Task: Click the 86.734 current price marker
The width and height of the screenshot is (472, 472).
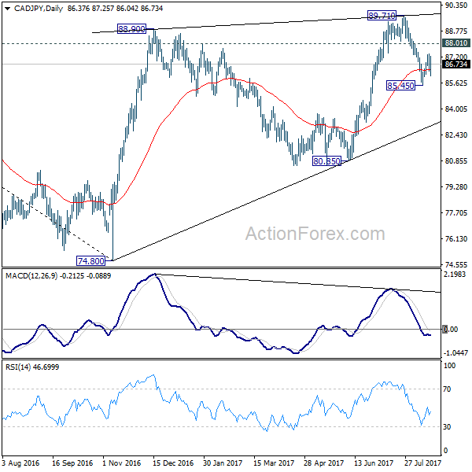Action: [456, 65]
